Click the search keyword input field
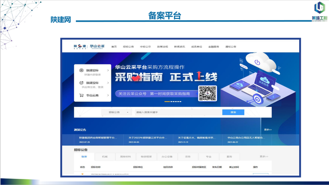329x185 pixels. (179, 112)
